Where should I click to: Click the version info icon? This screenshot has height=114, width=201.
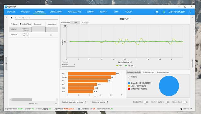181,109
